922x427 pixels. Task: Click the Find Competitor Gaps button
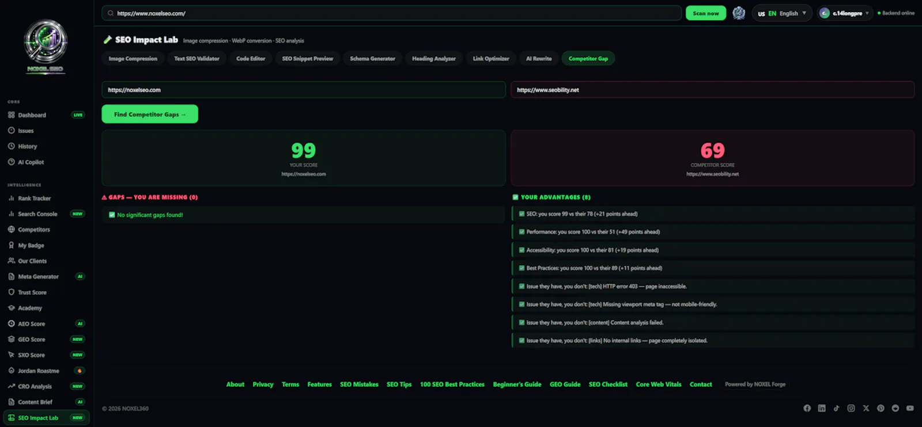150,114
